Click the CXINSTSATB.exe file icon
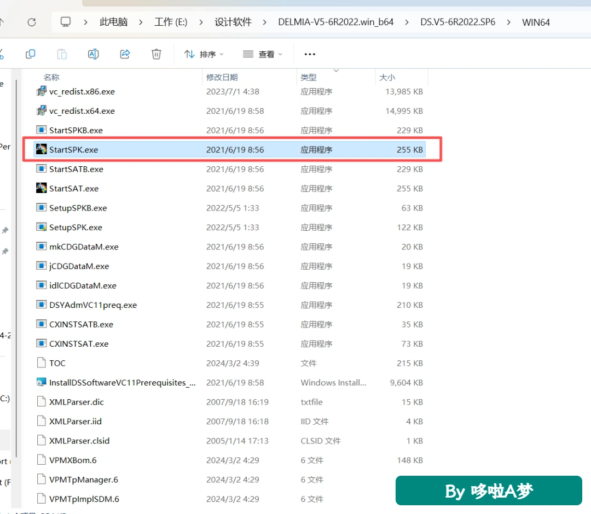 42,324
